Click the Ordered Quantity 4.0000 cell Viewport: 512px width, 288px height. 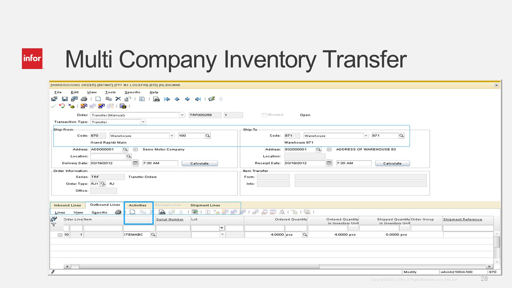264,235
